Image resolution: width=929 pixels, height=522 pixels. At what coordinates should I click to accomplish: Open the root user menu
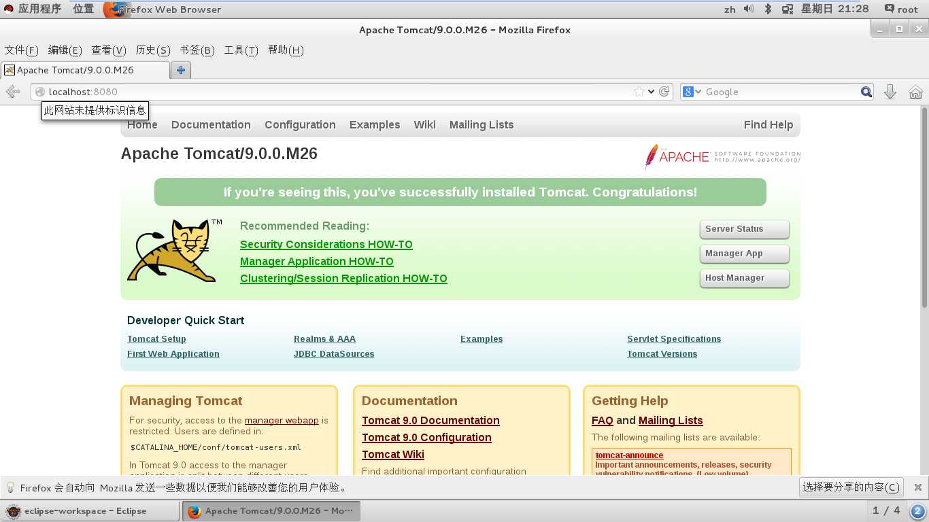tap(901, 9)
